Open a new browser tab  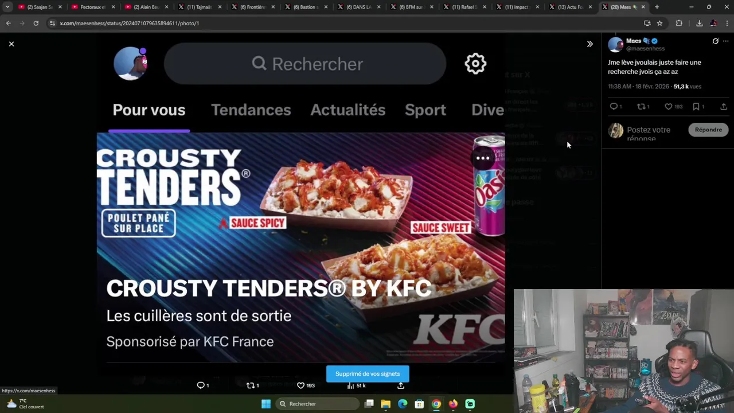(657, 7)
